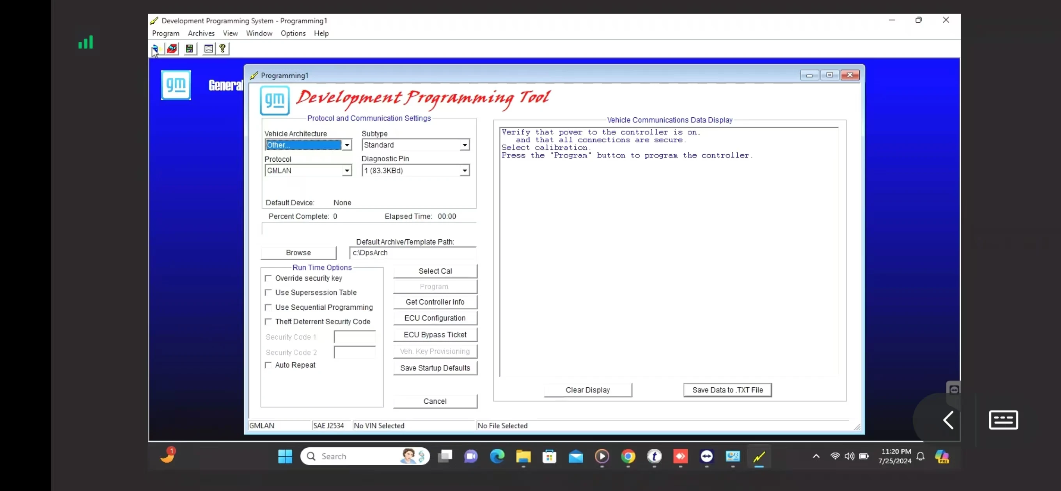
Task: Click "No VIN Selected" in status bar
Action: [379, 426]
